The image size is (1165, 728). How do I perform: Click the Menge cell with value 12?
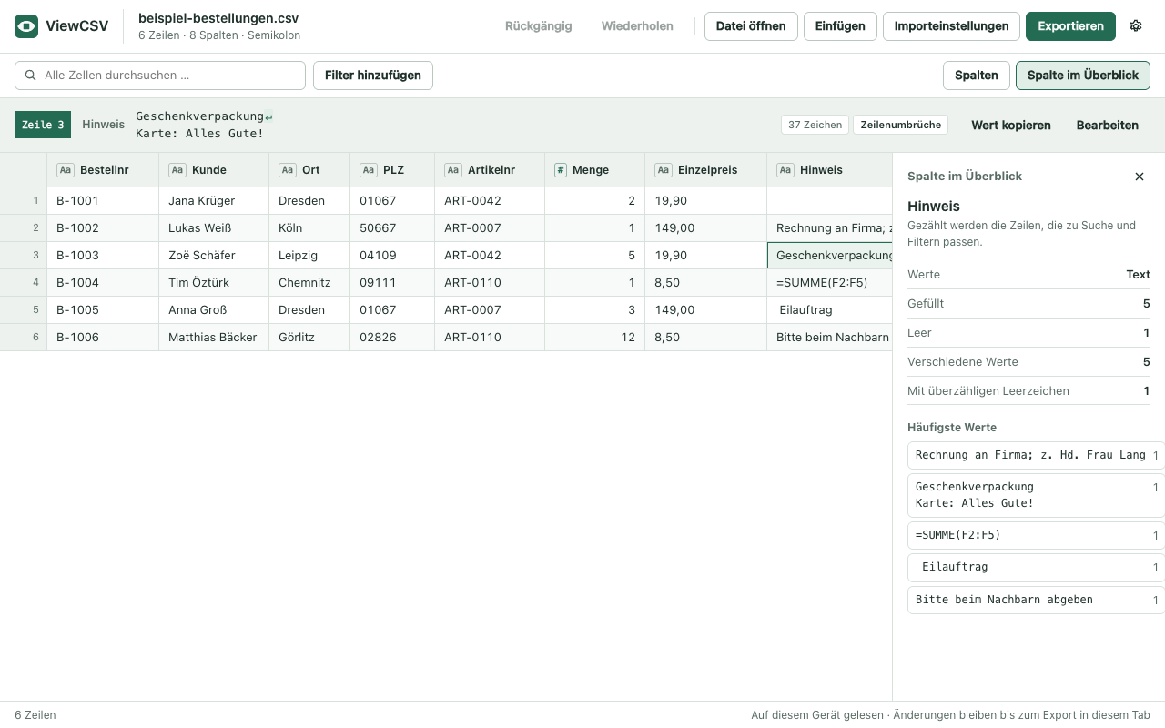point(595,338)
